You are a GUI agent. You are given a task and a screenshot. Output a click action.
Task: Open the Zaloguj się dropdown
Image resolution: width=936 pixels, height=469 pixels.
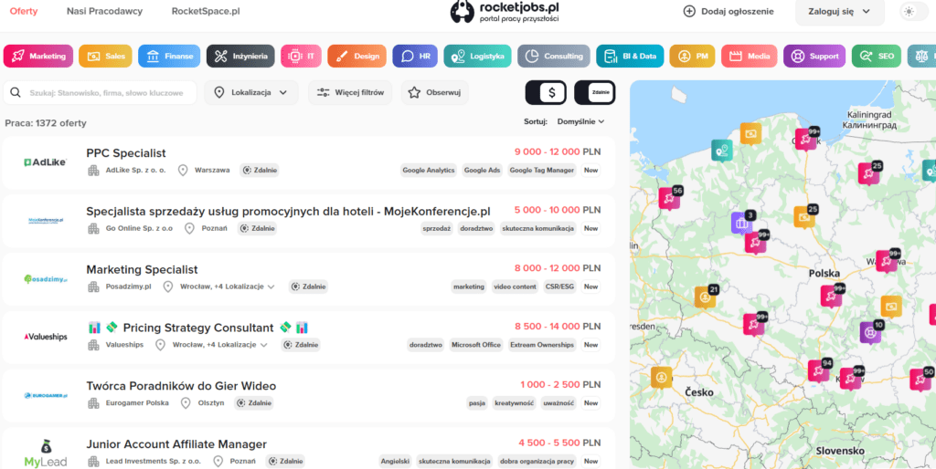840,11
